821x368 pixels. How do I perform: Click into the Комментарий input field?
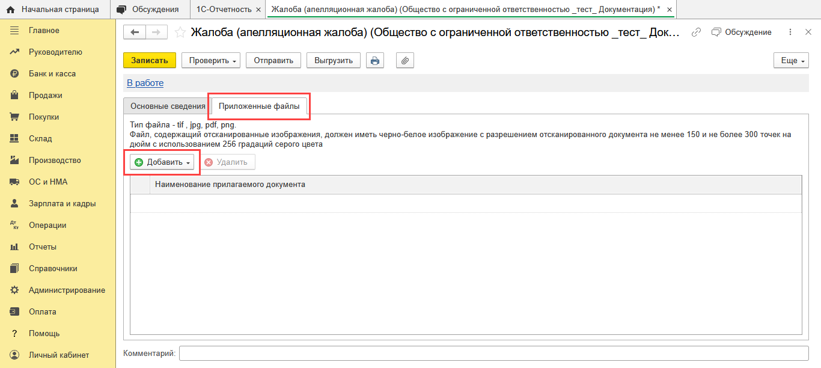coord(493,353)
